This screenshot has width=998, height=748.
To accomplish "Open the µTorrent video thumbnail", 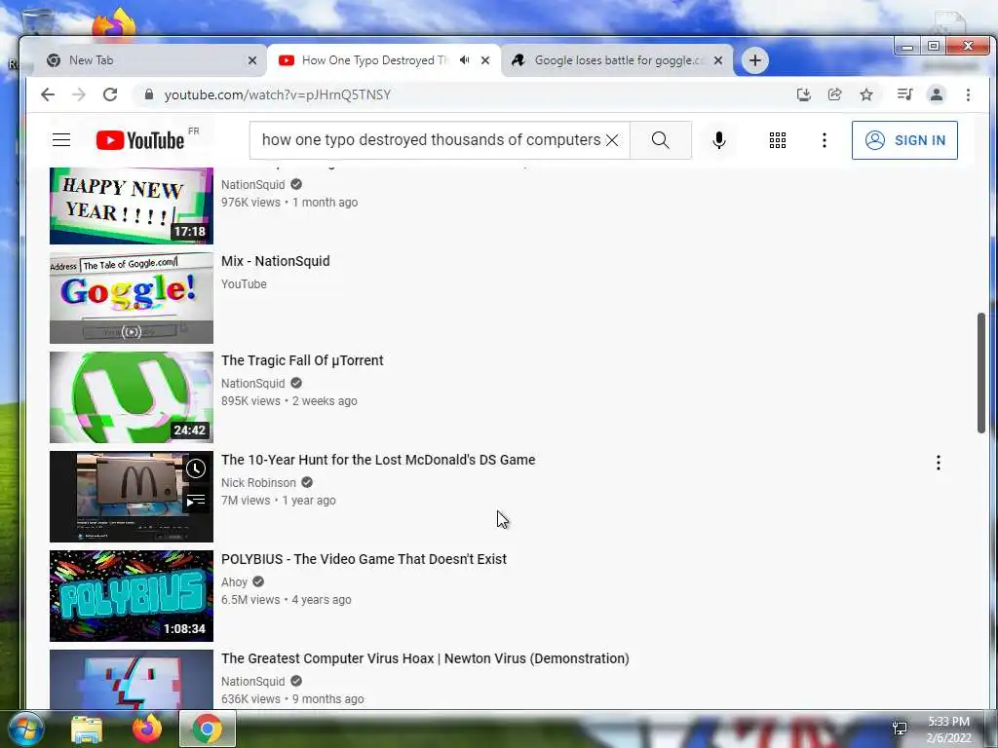I will (132, 397).
